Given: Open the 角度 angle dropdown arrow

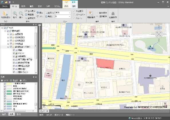Looking at the screenshot, I should pos(70,16).
